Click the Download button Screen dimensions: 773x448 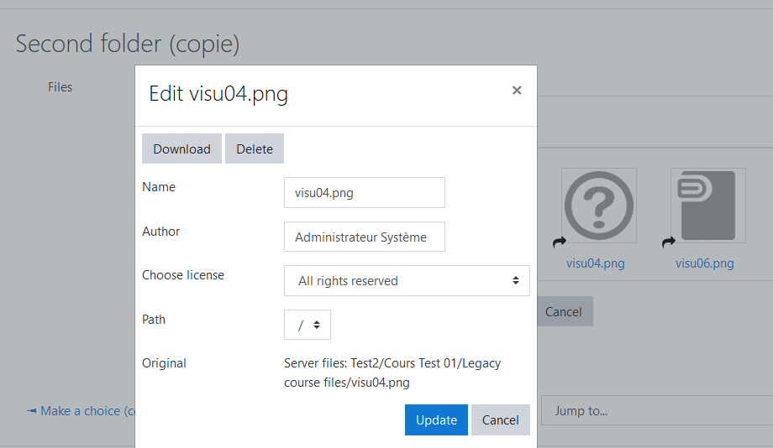(182, 148)
